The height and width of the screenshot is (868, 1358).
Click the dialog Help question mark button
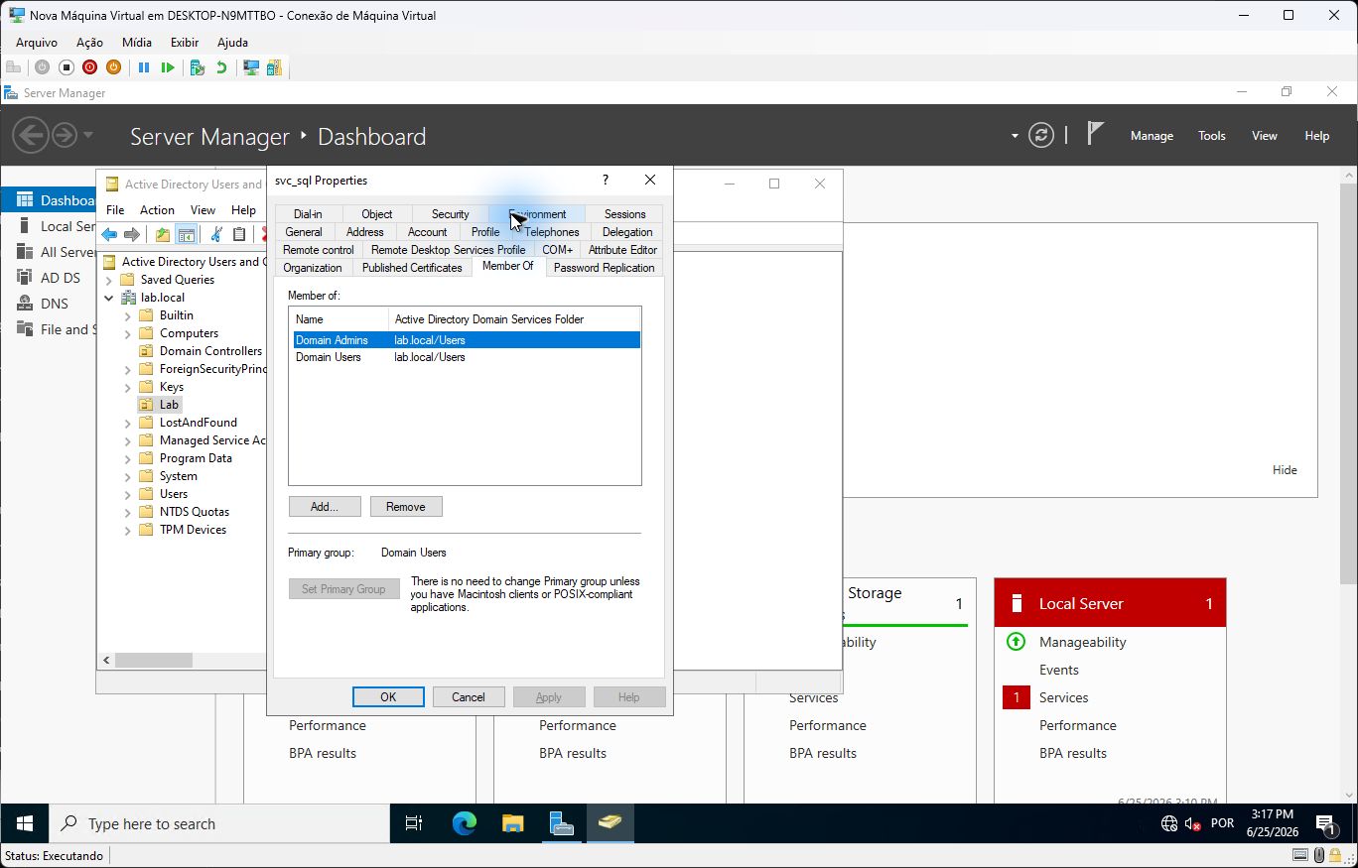(x=606, y=180)
